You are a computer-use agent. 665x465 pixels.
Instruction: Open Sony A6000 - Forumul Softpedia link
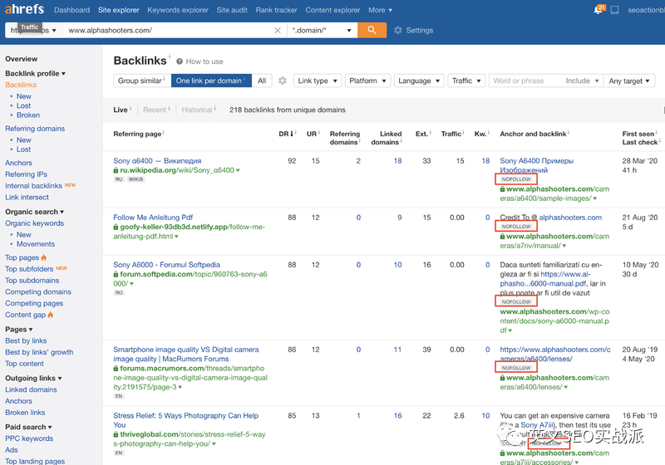click(166, 265)
